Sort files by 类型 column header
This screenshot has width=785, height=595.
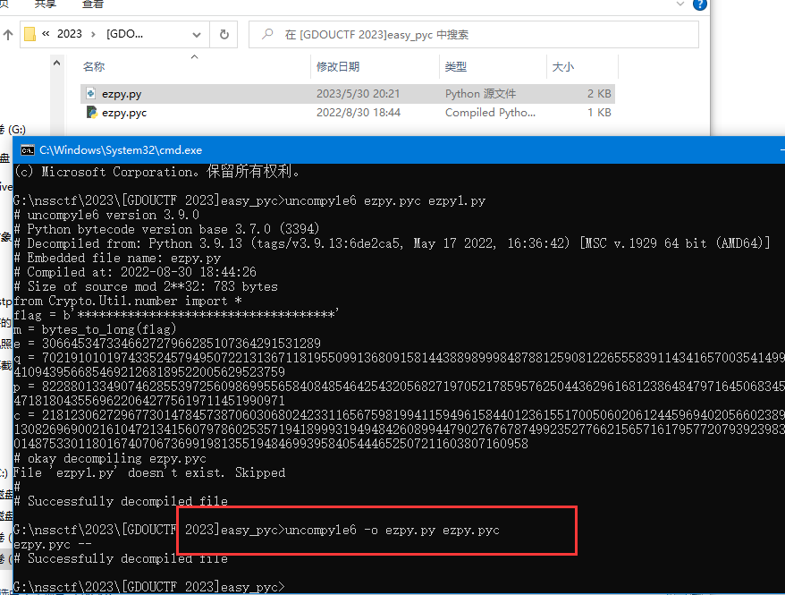pyautogui.click(x=456, y=67)
